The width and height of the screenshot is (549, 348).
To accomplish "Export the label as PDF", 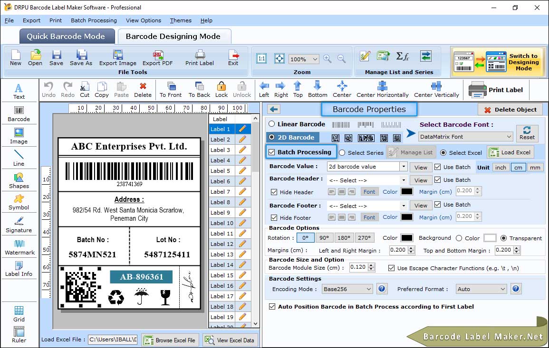I will coord(157,58).
